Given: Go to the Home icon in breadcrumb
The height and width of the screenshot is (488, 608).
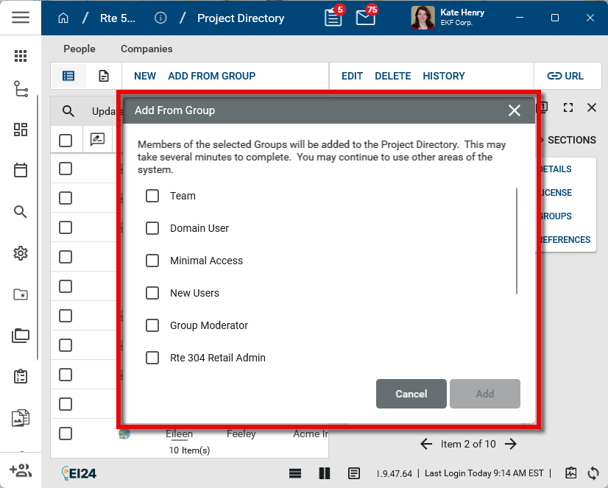Looking at the screenshot, I should [63, 18].
